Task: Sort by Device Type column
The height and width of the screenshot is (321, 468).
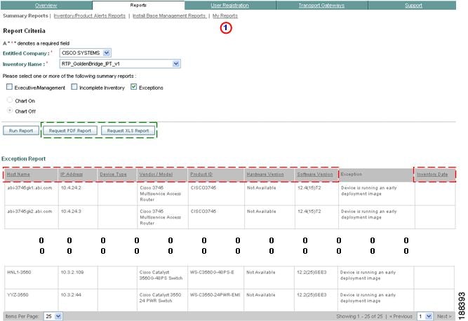Action: pyautogui.click(x=114, y=175)
